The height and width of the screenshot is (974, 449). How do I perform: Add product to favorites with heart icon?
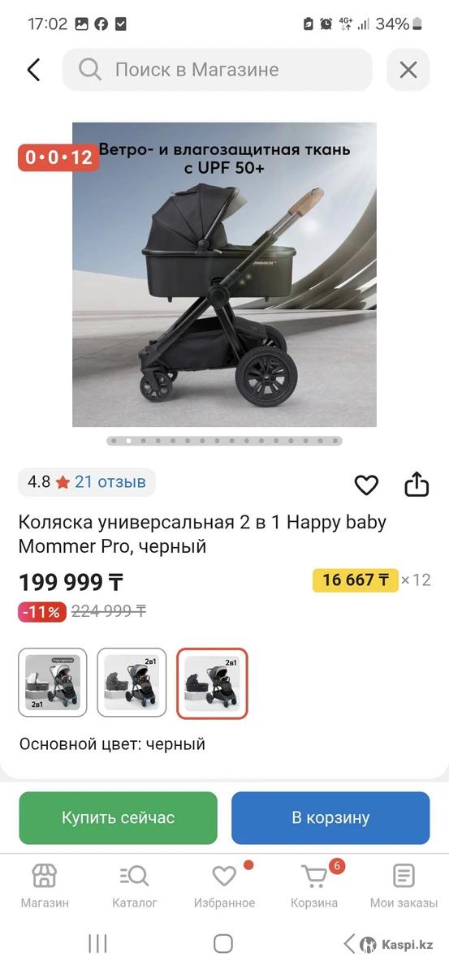[x=366, y=485]
